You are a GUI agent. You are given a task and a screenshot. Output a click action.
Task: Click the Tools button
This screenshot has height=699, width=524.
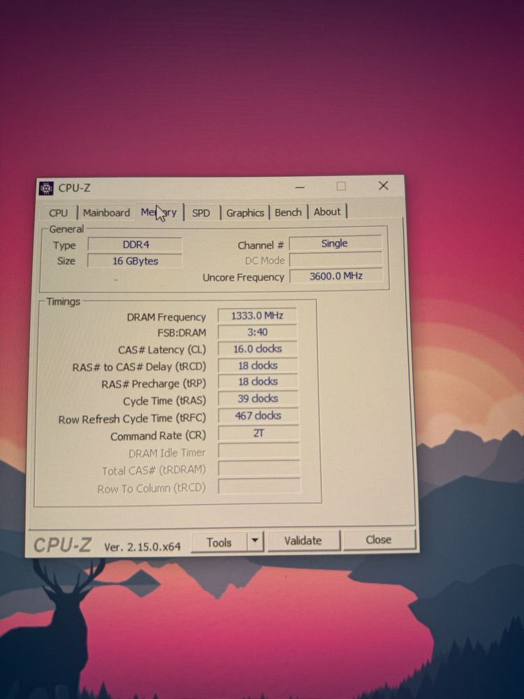(x=219, y=542)
